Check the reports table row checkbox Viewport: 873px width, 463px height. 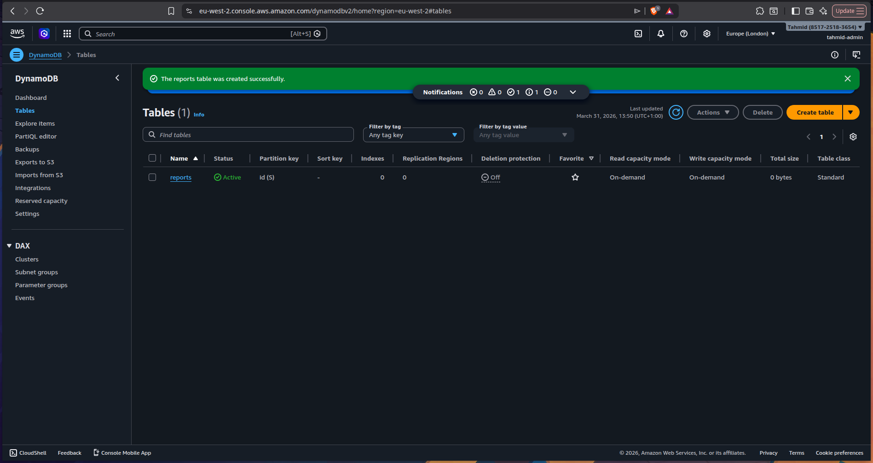[152, 177]
